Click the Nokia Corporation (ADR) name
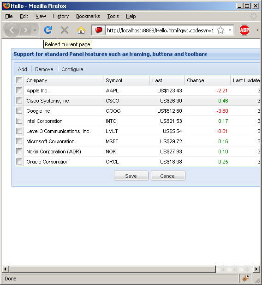The width and height of the screenshot is (262, 285). (54, 152)
